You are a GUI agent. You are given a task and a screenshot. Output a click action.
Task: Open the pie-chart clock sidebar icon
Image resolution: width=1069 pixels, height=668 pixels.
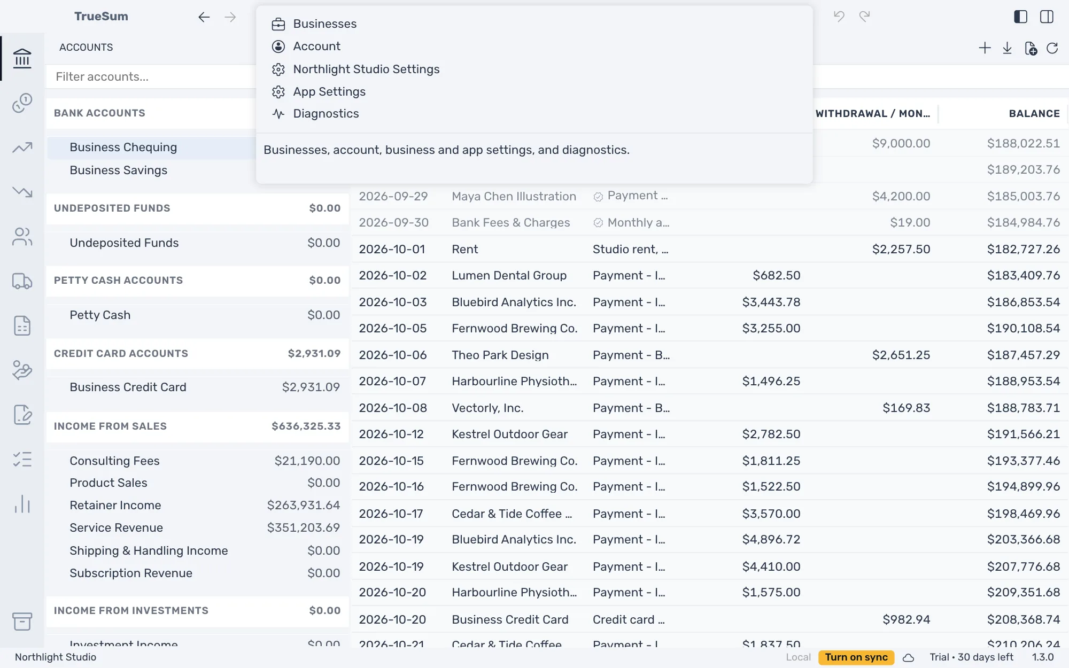tap(22, 103)
